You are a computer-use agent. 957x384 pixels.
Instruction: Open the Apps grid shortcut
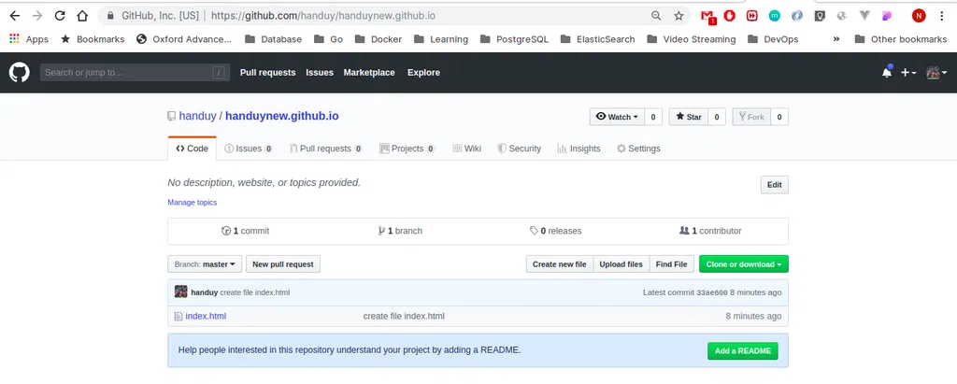tap(29, 39)
